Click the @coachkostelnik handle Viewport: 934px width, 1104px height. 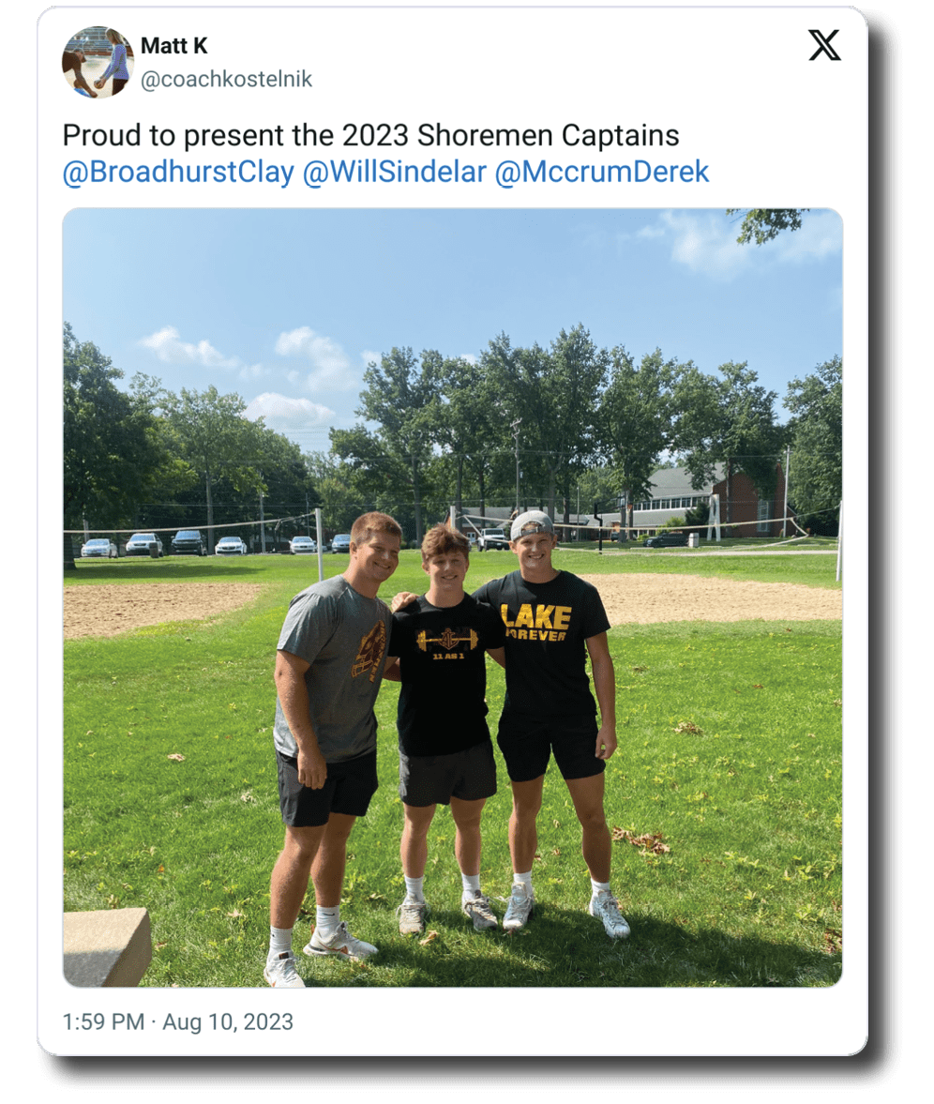(x=226, y=79)
